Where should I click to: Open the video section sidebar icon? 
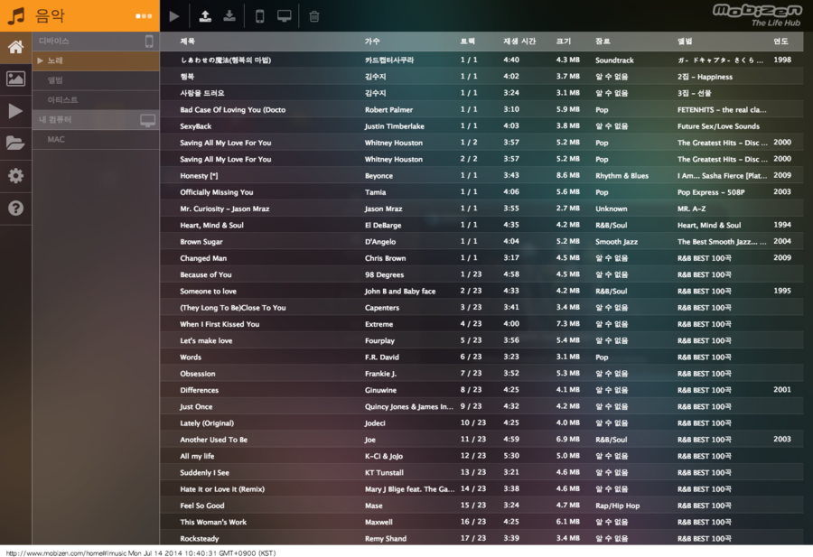click(15, 111)
